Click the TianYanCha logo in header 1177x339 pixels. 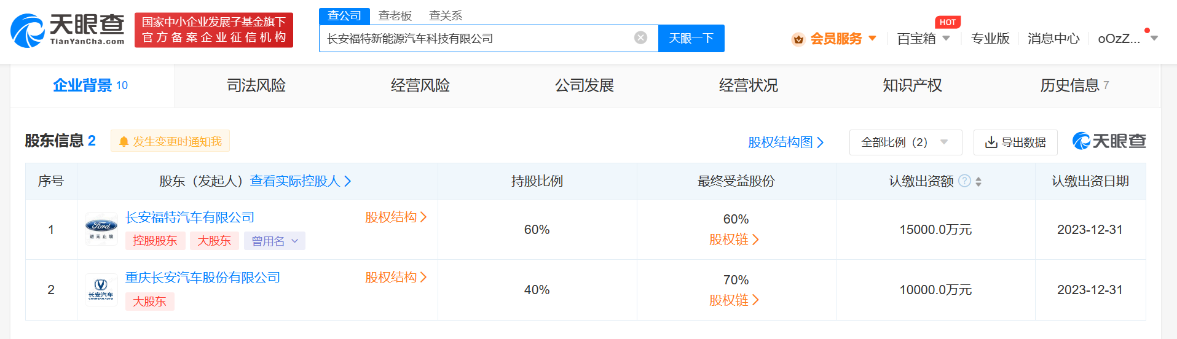point(68,30)
